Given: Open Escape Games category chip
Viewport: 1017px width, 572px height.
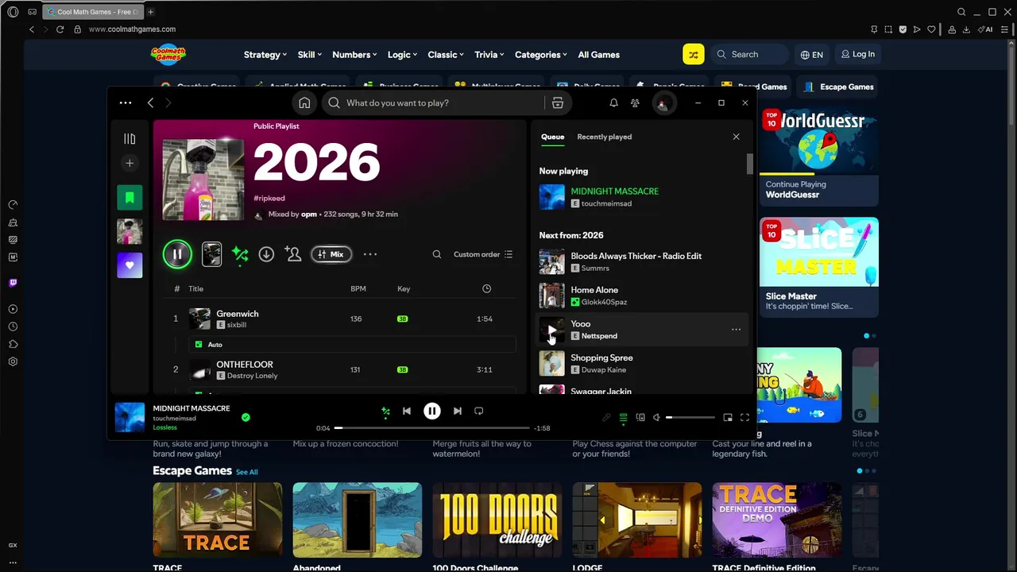Looking at the screenshot, I should coord(838,87).
